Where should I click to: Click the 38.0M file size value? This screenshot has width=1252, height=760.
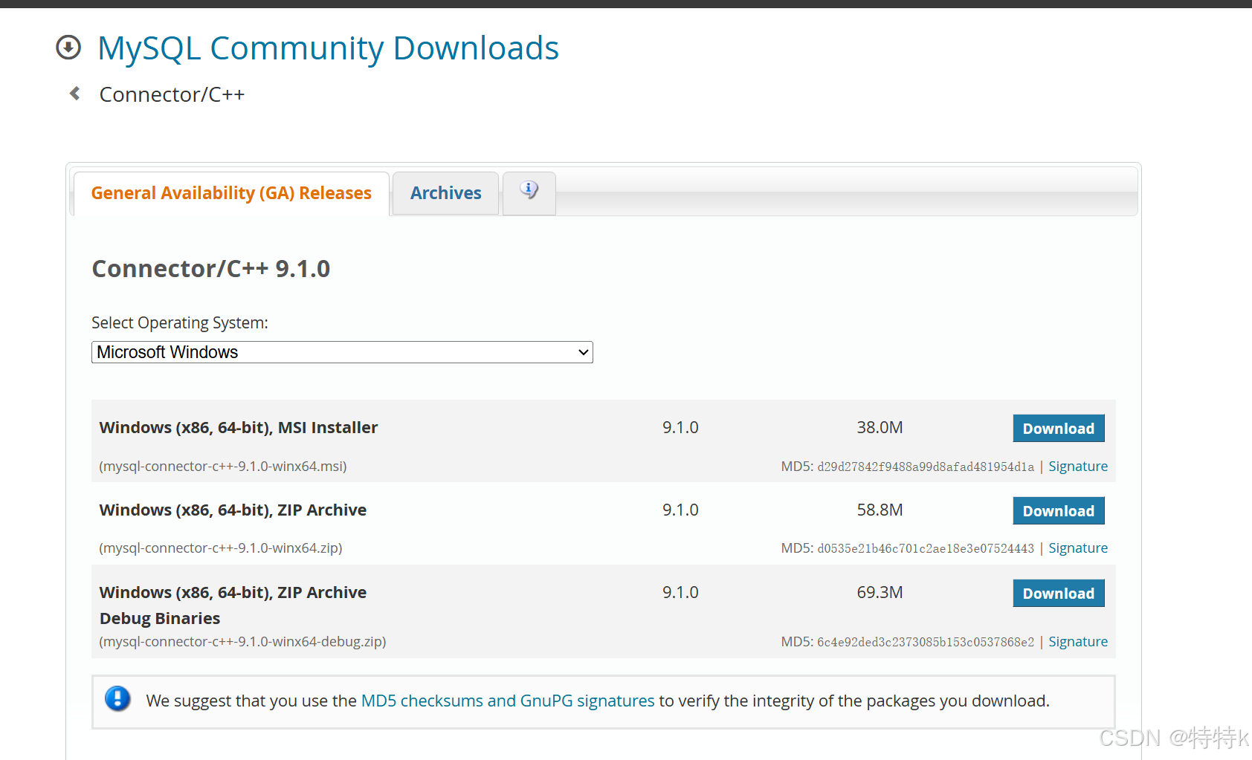[880, 428]
